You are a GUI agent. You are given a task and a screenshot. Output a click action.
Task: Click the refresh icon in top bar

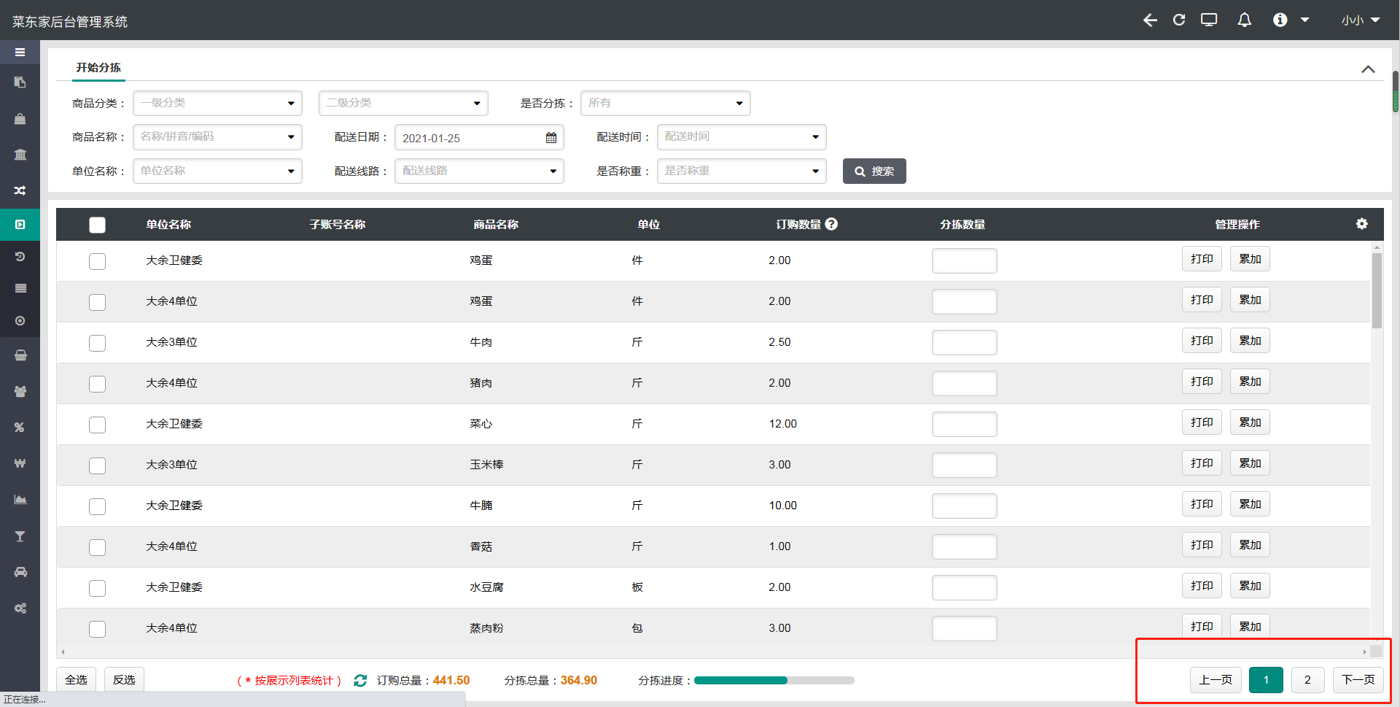coord(1178,20)
